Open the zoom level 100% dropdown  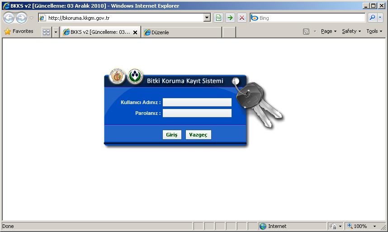click(374, 226)
